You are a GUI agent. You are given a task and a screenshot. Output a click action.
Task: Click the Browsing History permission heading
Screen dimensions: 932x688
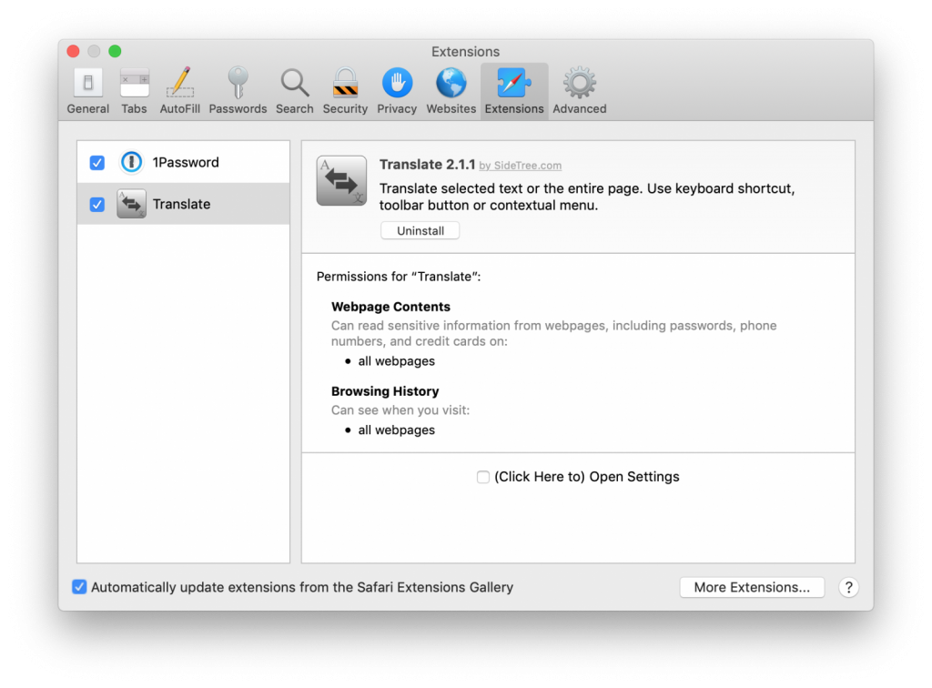coord(385,391)
